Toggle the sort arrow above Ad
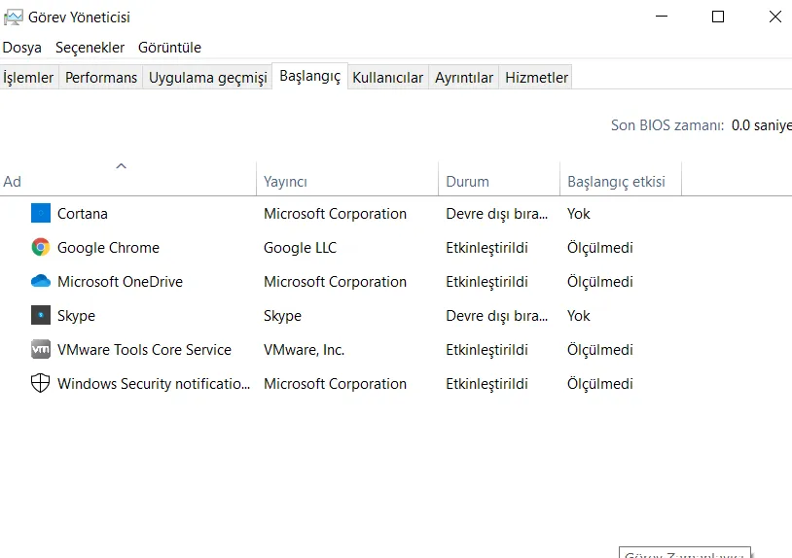 122,166
